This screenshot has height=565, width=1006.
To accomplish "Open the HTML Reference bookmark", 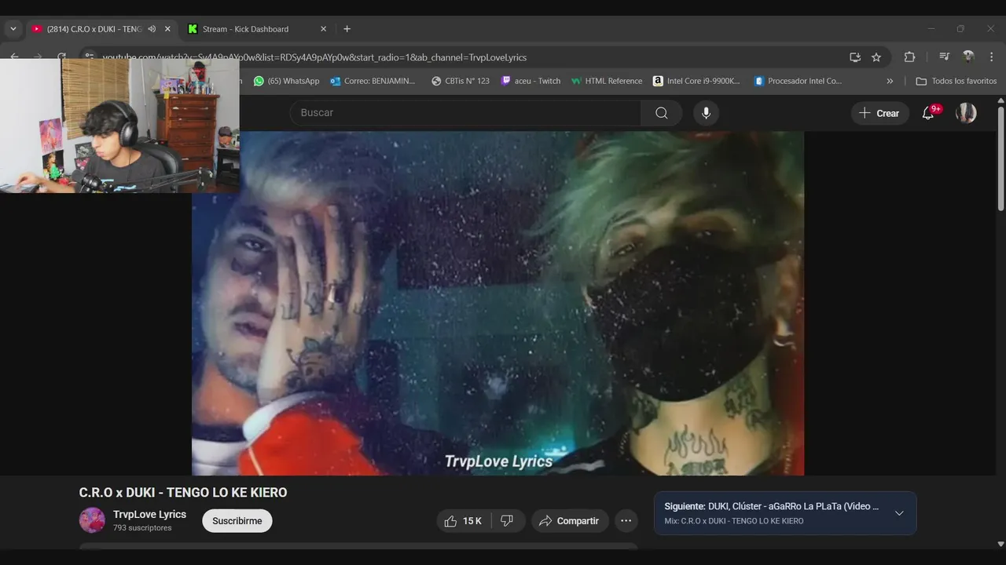I will tap(607, 81).
